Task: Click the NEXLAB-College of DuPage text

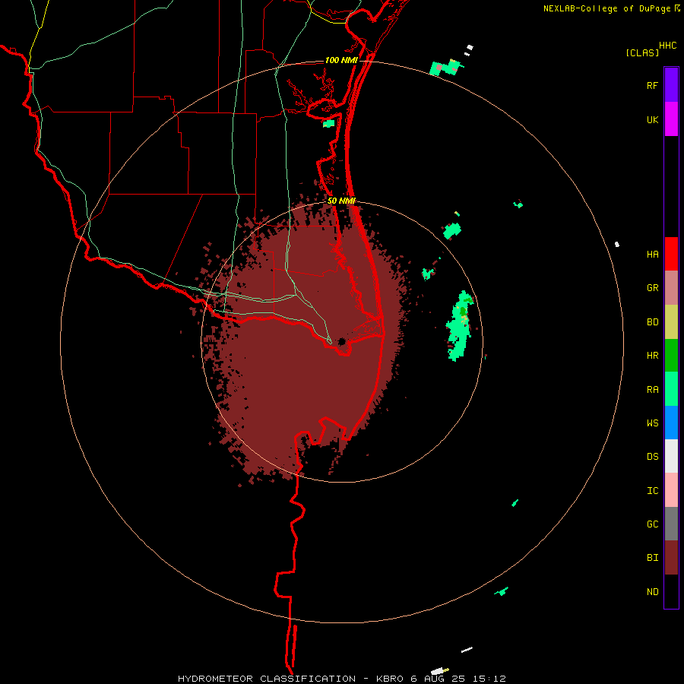Action: [608, 8]
